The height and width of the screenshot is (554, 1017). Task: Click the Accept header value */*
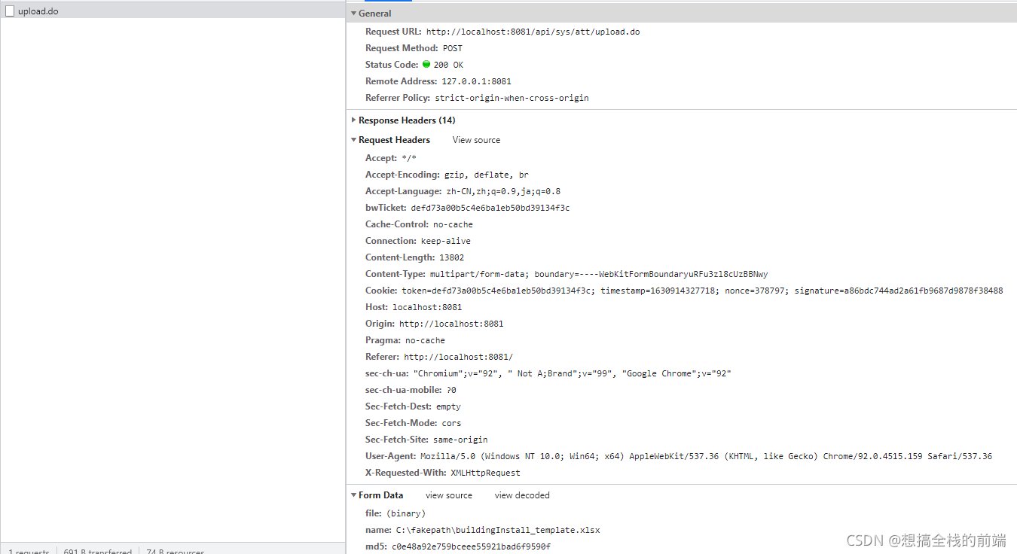[x=409, y=158]
